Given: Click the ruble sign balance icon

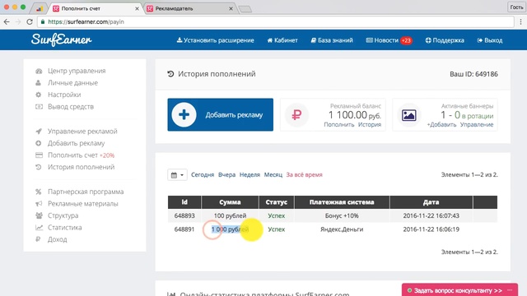Looking at the screenshot, I should point(296,115).
